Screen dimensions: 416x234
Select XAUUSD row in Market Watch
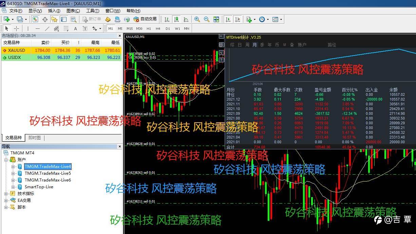point(61,50)
